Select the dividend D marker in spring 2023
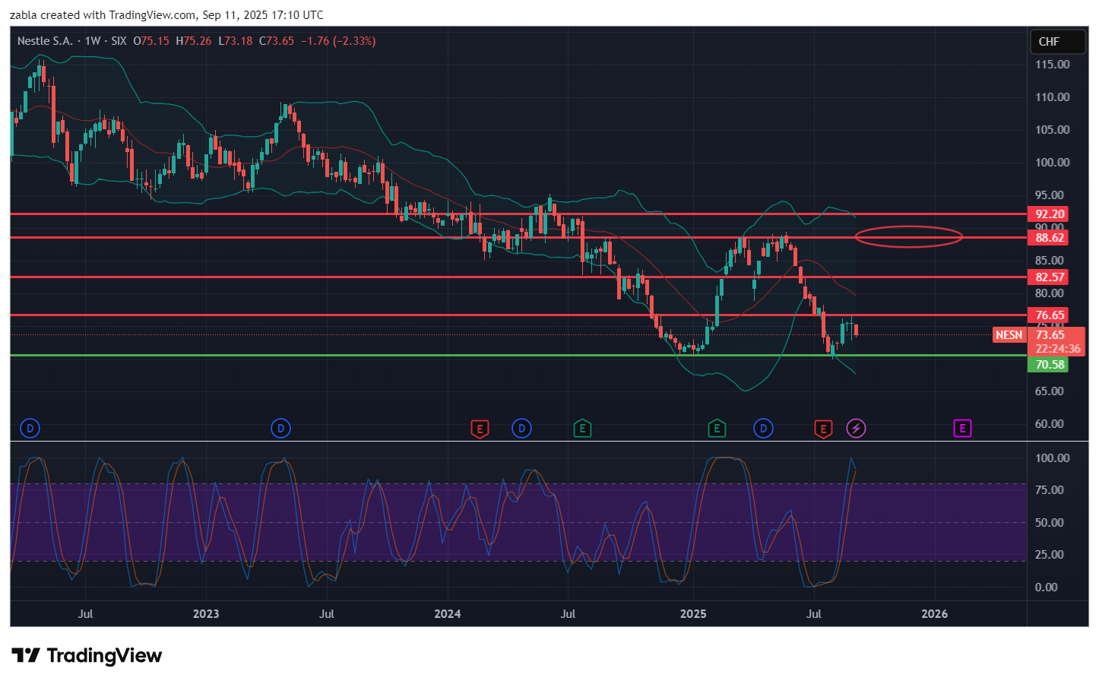This screenshot has width=1099, height=684. pos(280,429)
